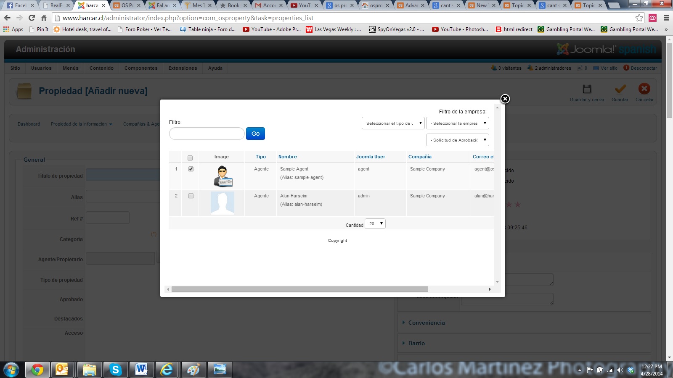Image resolution: width=673 pixels, height=378 pixels.
Task: Open Microsoft Word from the taskbar
Action: [x=141, y=370]
